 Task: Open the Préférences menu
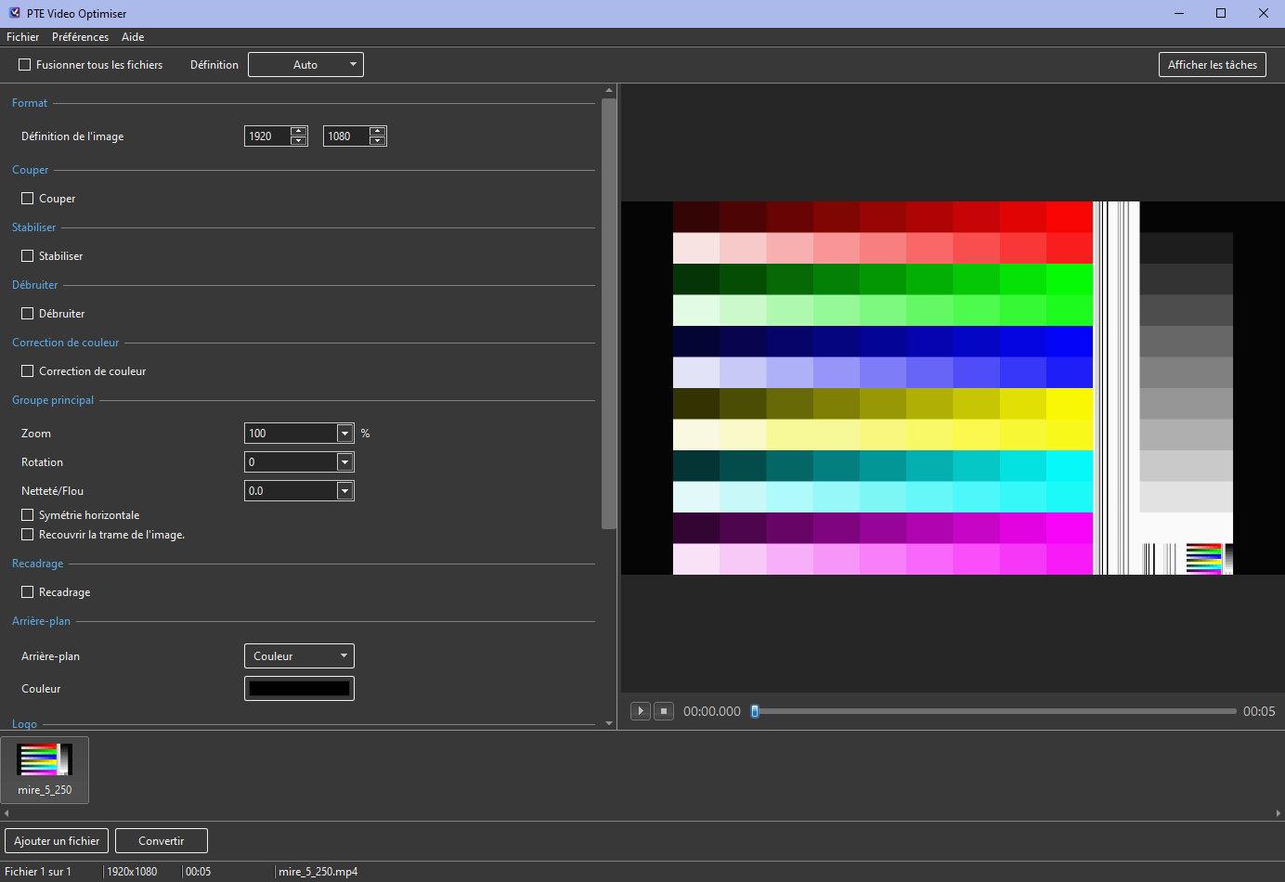[x=80, y=37]
